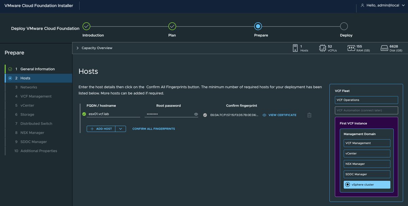Open the ADD HOST dropdown arrow
This screenshot has width=408, height=206.
[120, 129]
